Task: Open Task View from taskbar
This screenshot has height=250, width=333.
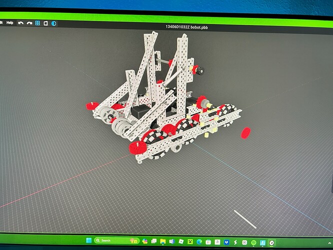Action: [x=154, y=241]
